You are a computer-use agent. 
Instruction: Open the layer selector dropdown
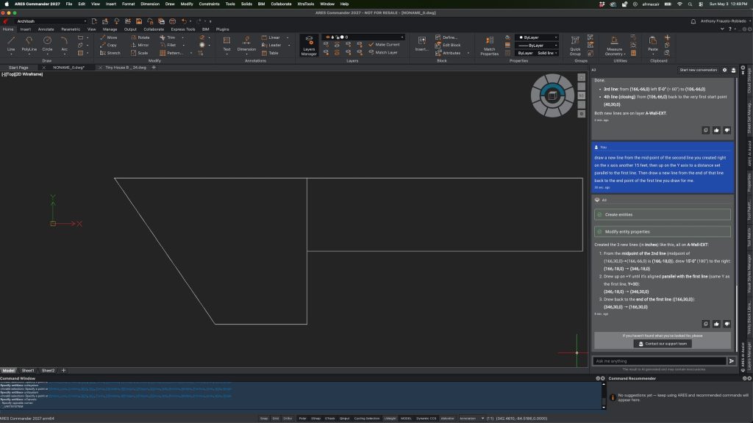363,37
